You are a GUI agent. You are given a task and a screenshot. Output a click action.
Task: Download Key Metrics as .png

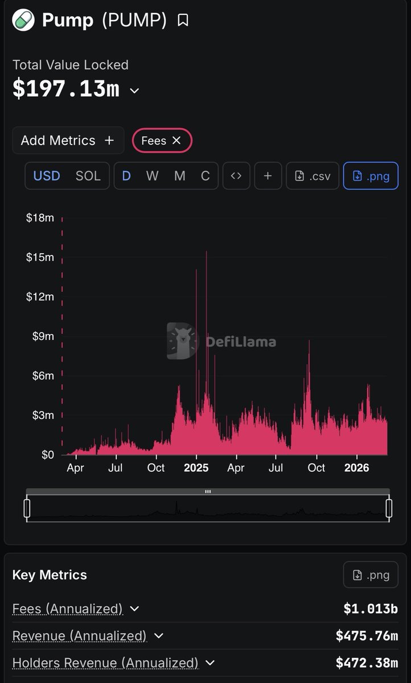pyautogui.click(x=371, y=575)
